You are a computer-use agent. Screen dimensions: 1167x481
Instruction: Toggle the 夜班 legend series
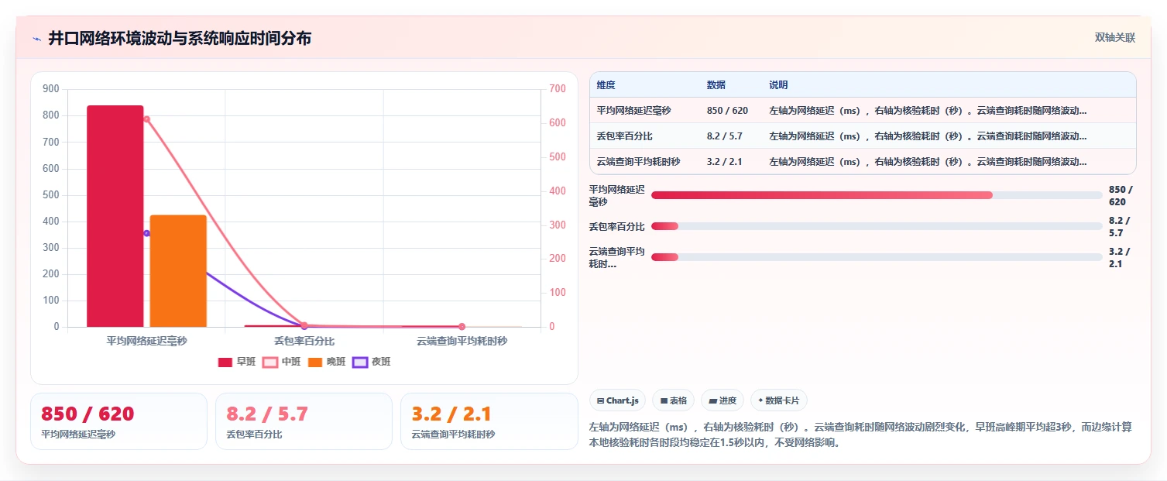pos(372,362)
